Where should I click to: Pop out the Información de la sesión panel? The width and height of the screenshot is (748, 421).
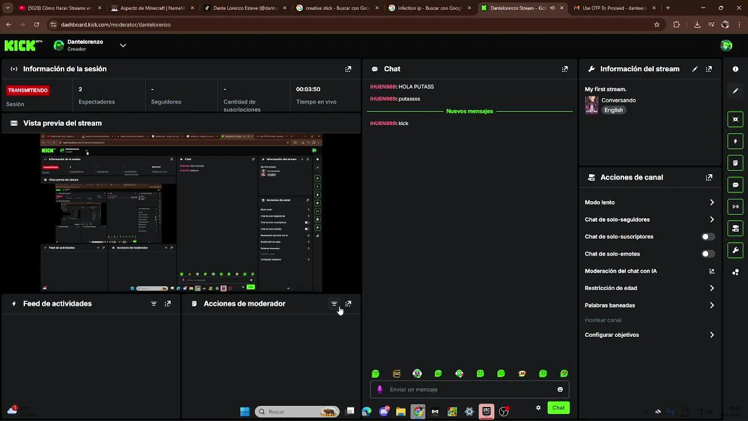point(348,69)
